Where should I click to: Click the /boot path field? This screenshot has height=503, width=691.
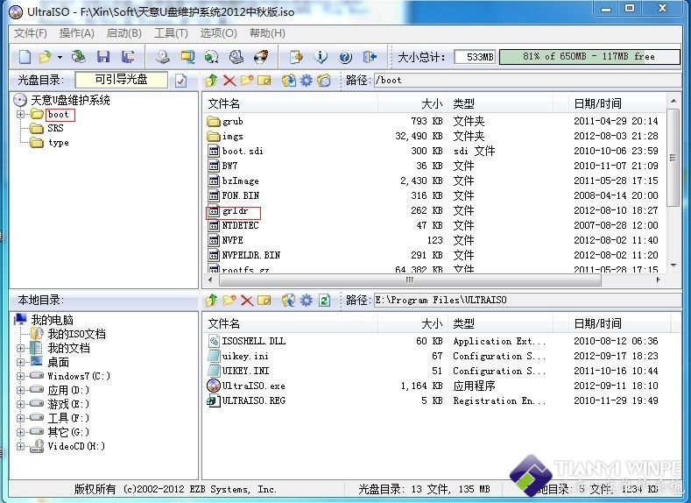click(526, 81)
